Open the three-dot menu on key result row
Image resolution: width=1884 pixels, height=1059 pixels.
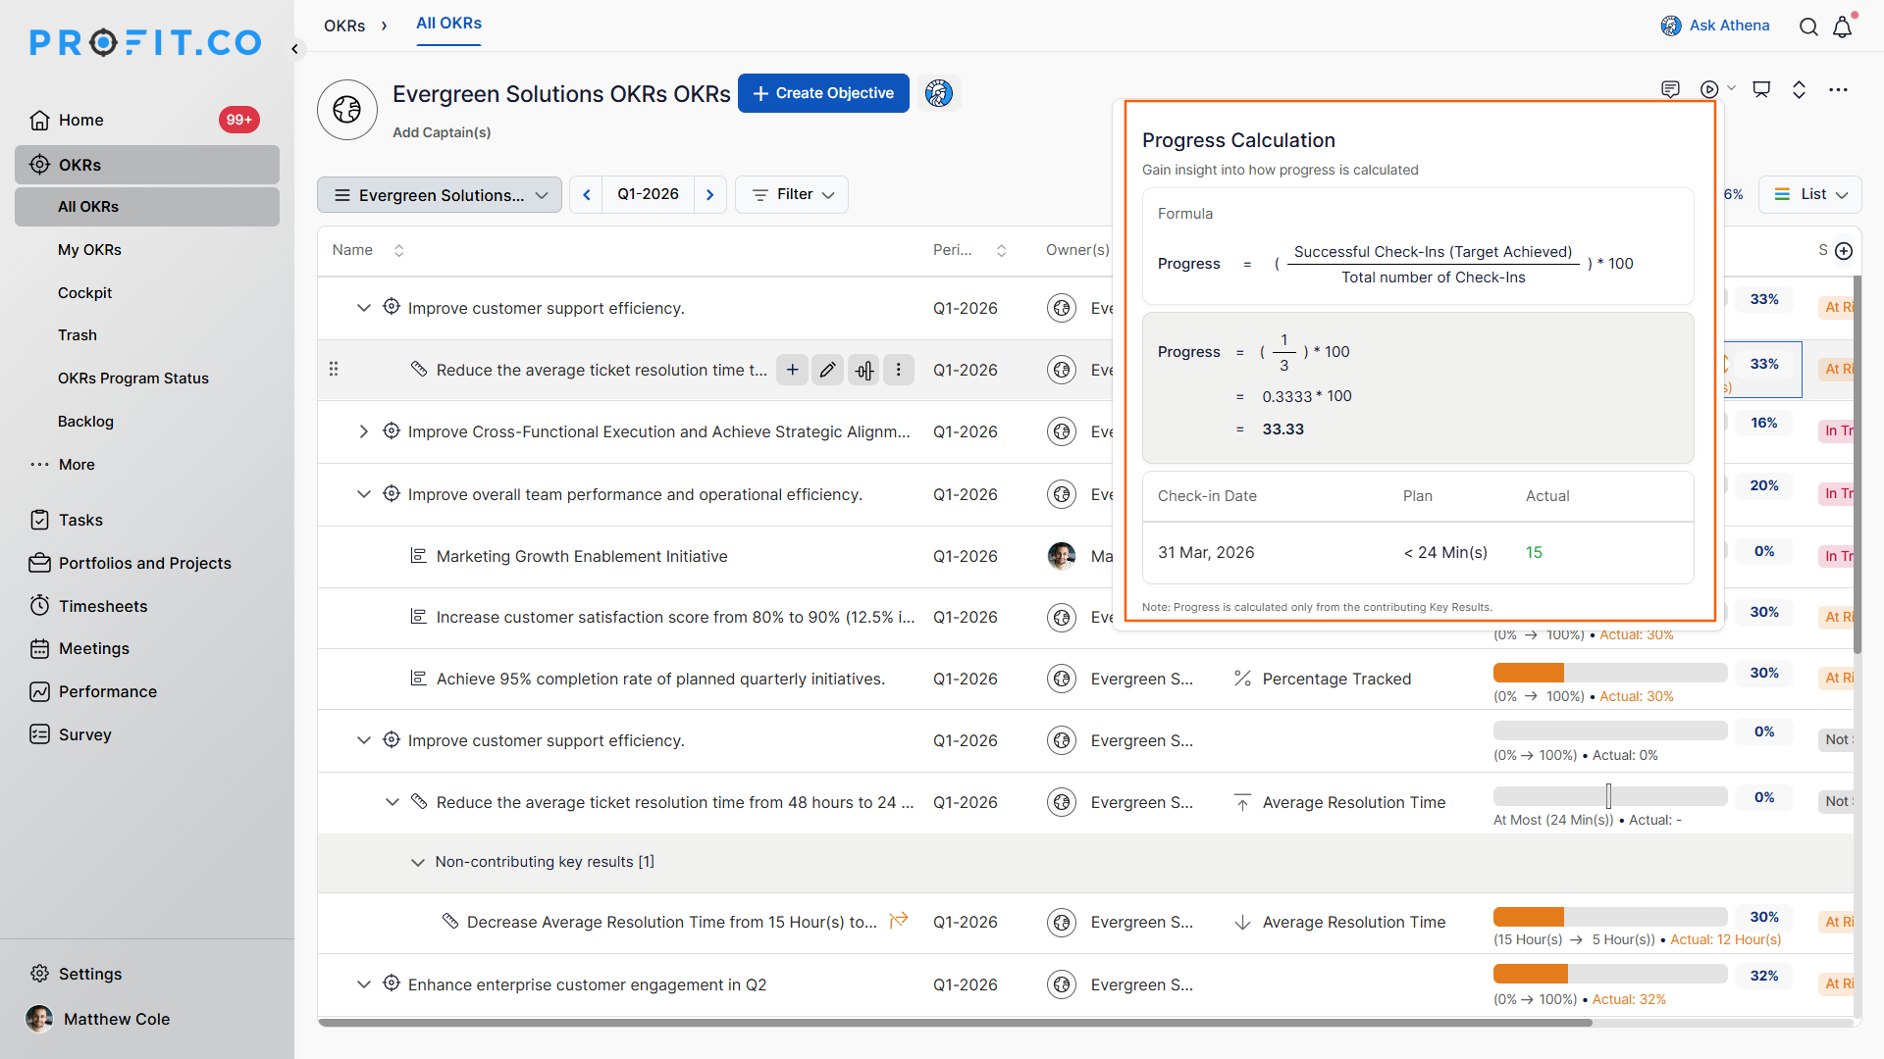(898, 370)
